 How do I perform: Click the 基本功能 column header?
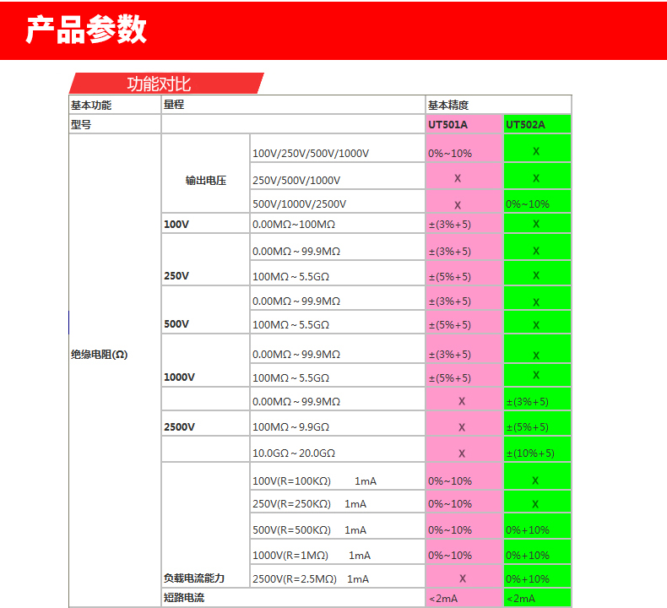pyautogui.click(x=91, y=105)
